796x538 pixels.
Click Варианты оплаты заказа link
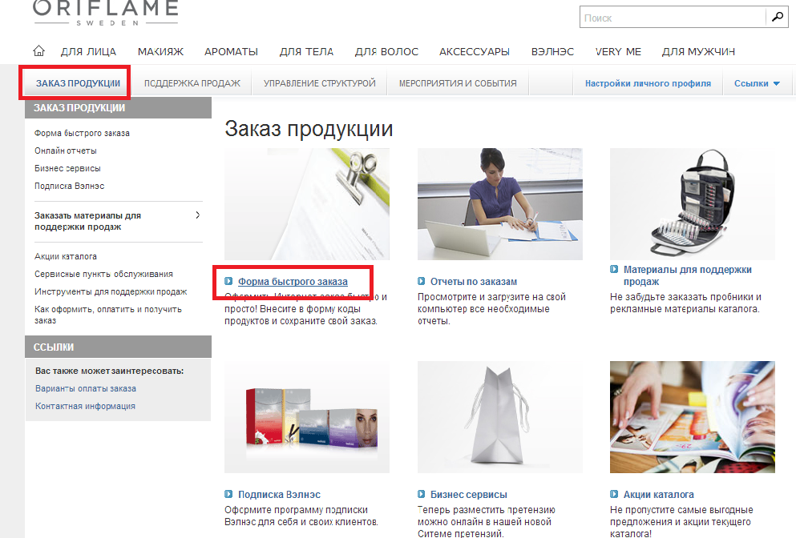[85, 388]
